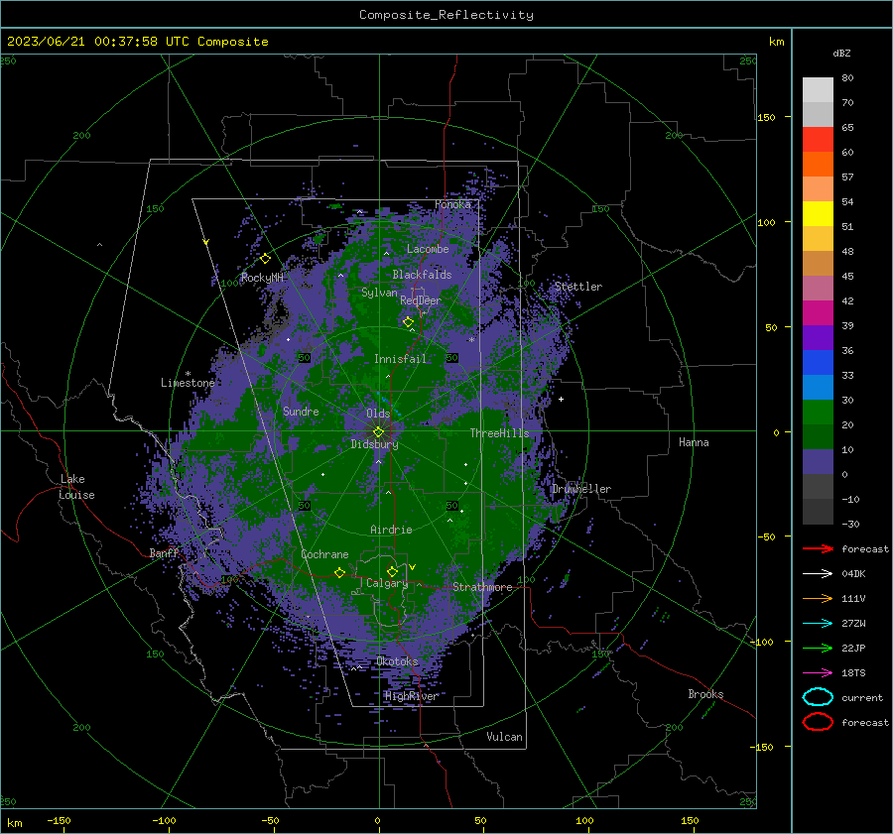Pick the purple 39-36 dBZ swatch

[x=818, y=337]
